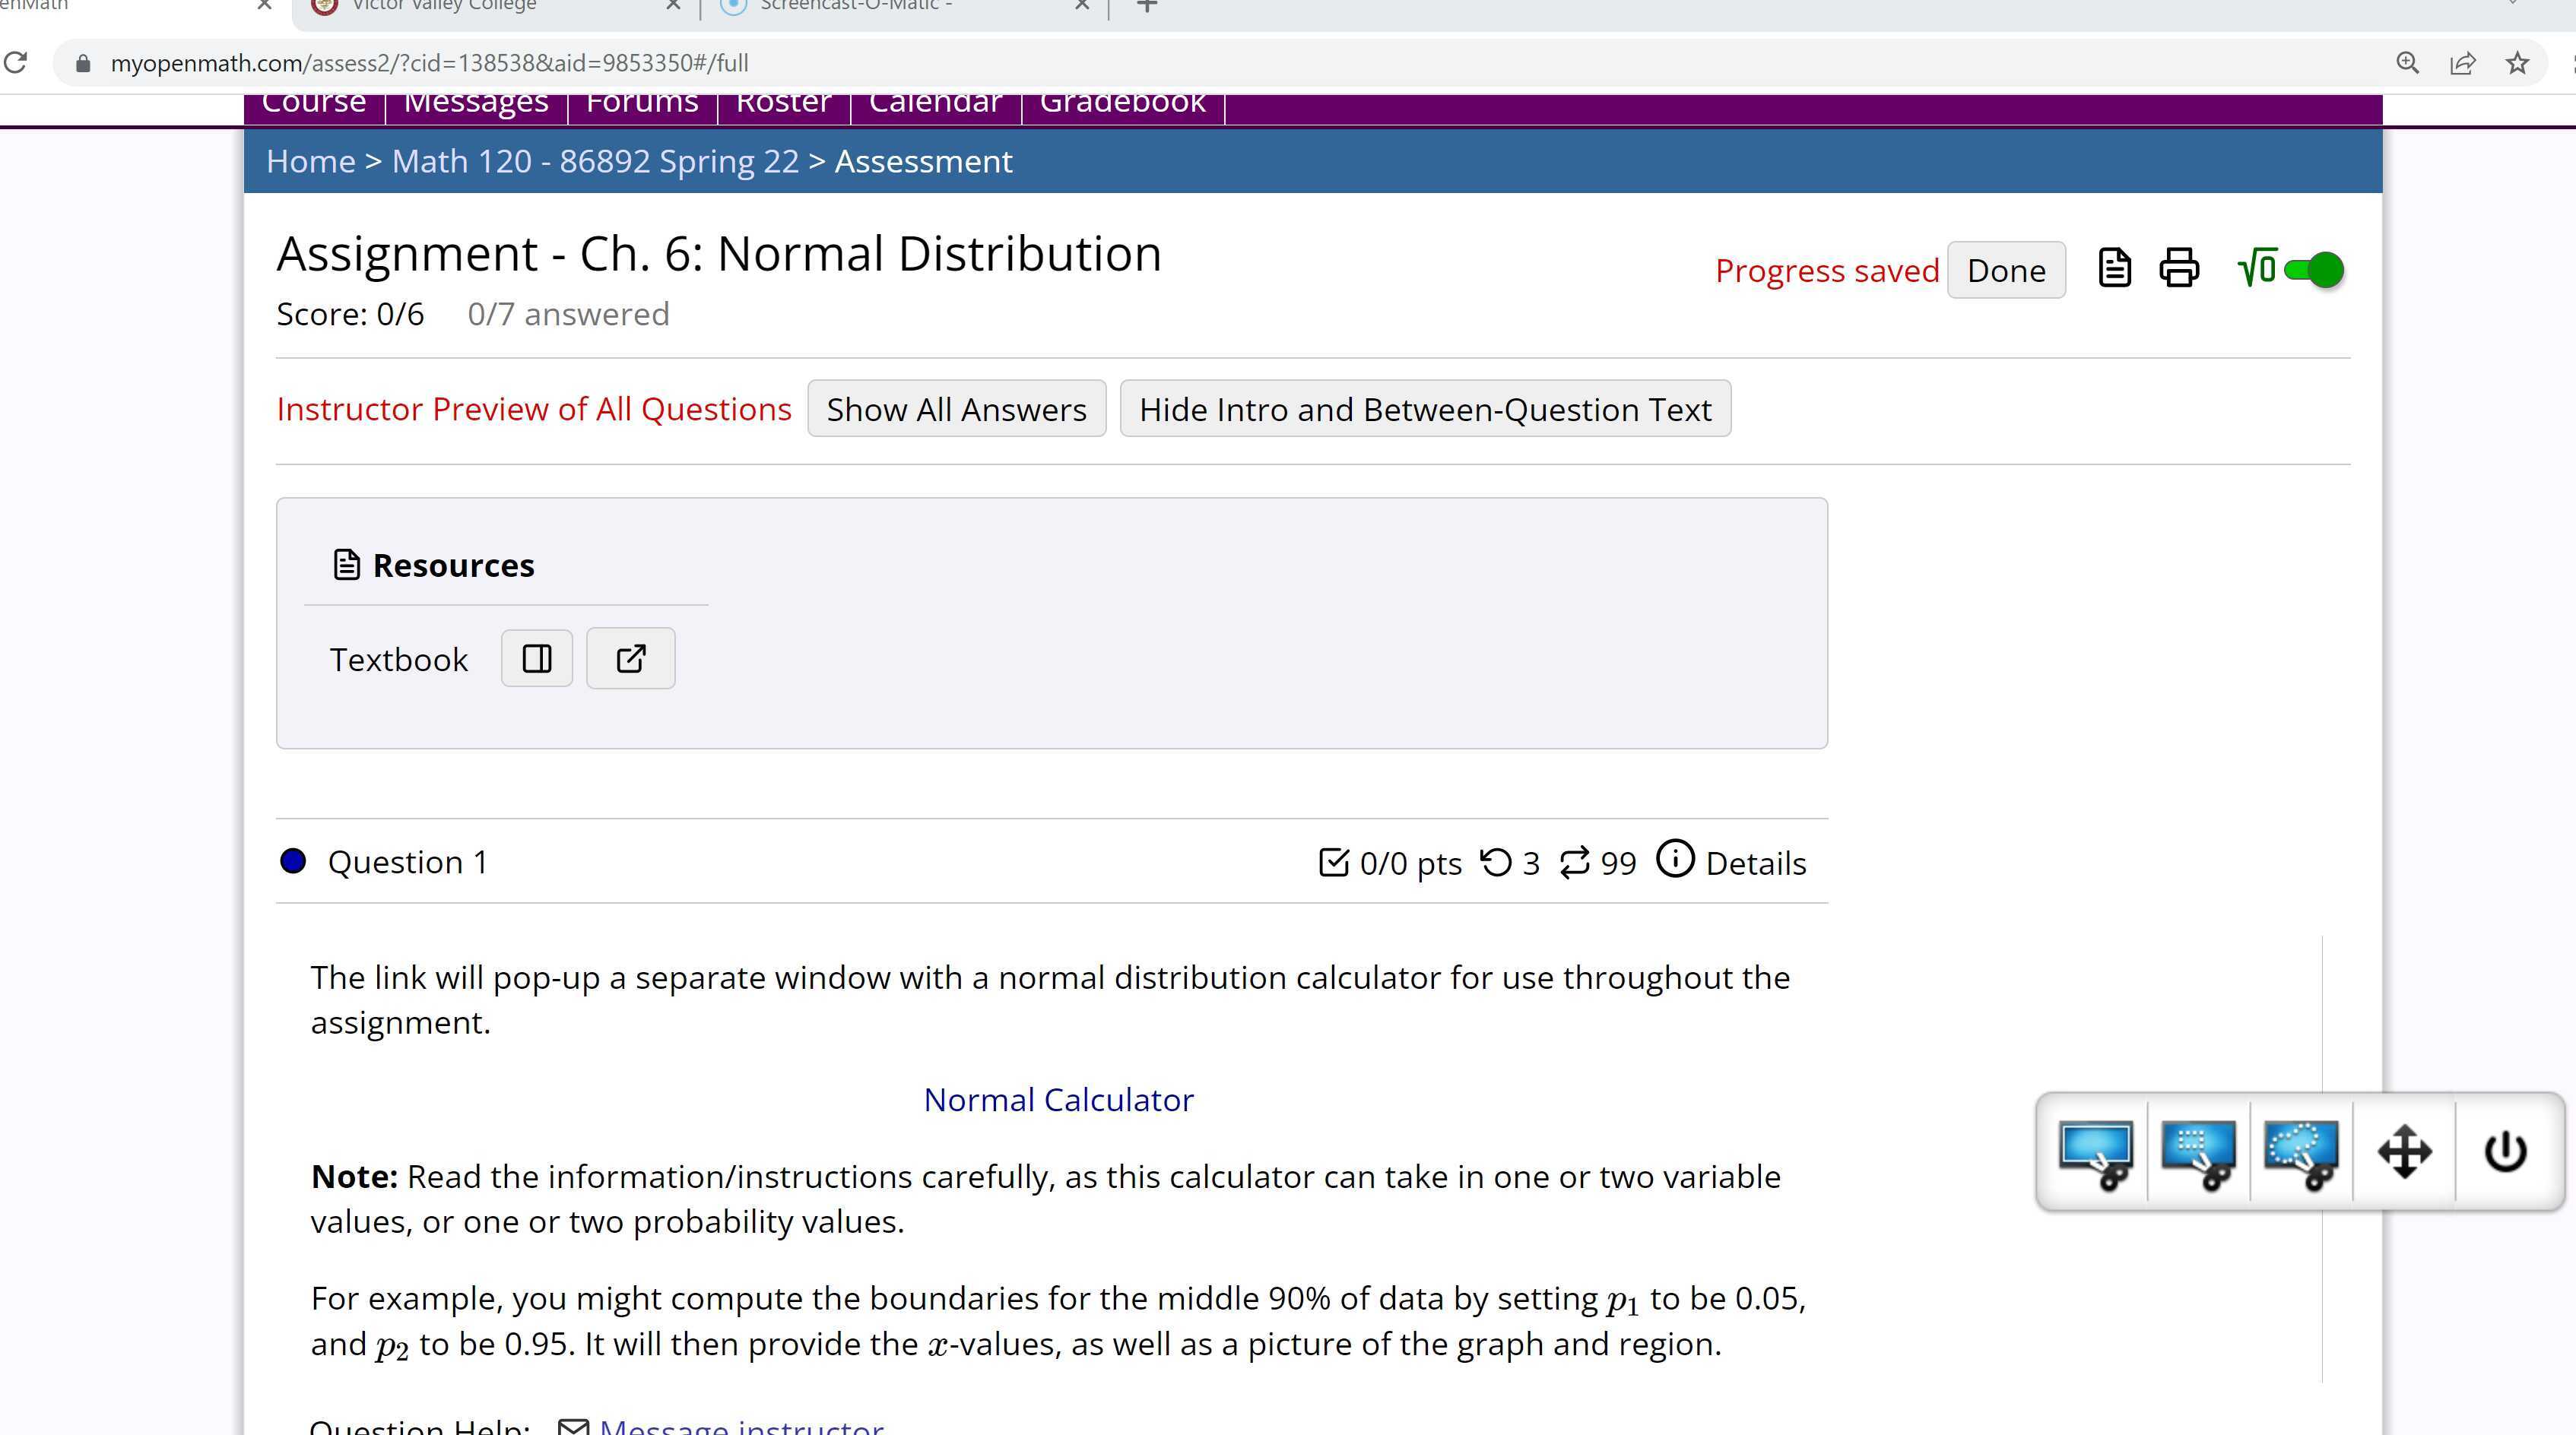Screen dimensions: 2576x1435
Task: Open the Details info icon for Question 1
Action: [1676, 860]
